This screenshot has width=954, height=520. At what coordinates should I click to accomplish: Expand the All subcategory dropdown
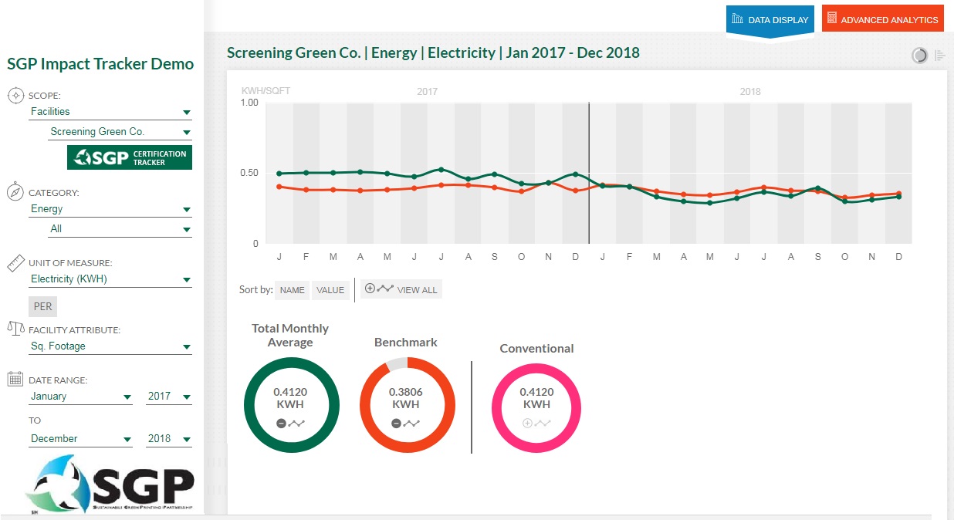click(120, 229)
